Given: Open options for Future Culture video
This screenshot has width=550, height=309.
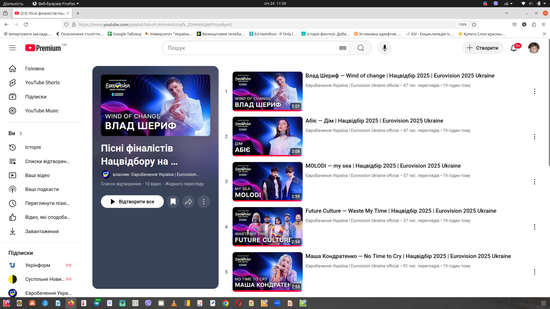Looking at the screenshot, I should [x=535, y=227].
